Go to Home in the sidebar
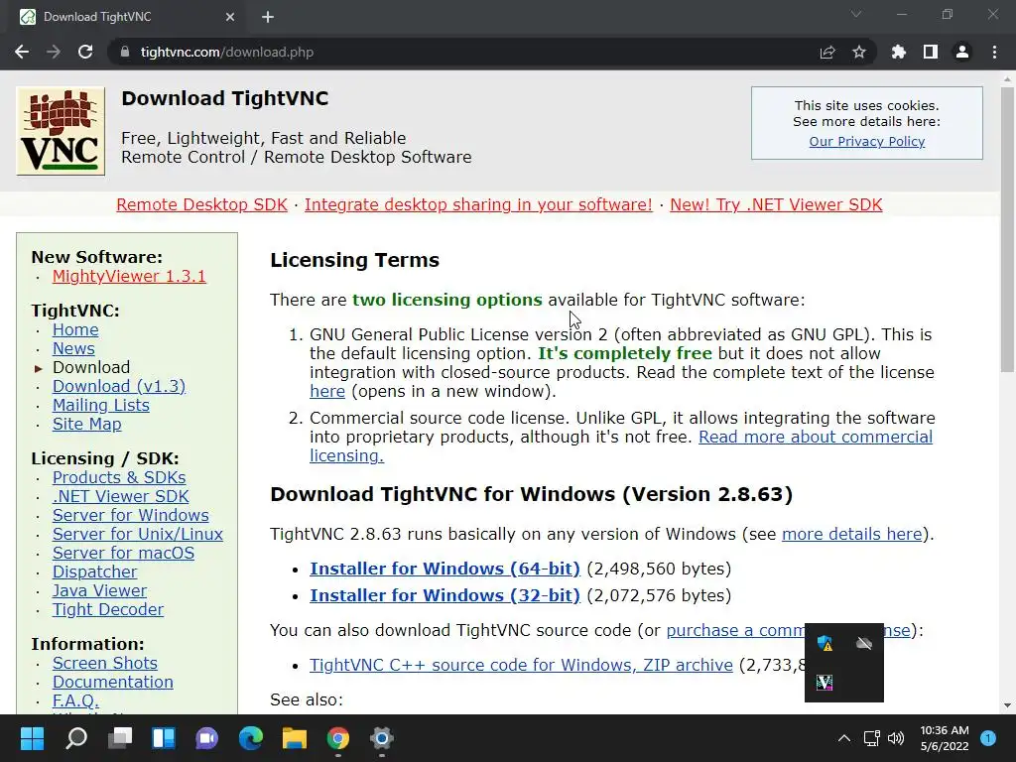Viewport: 1016px width, 762px height. tap(75, 329)
